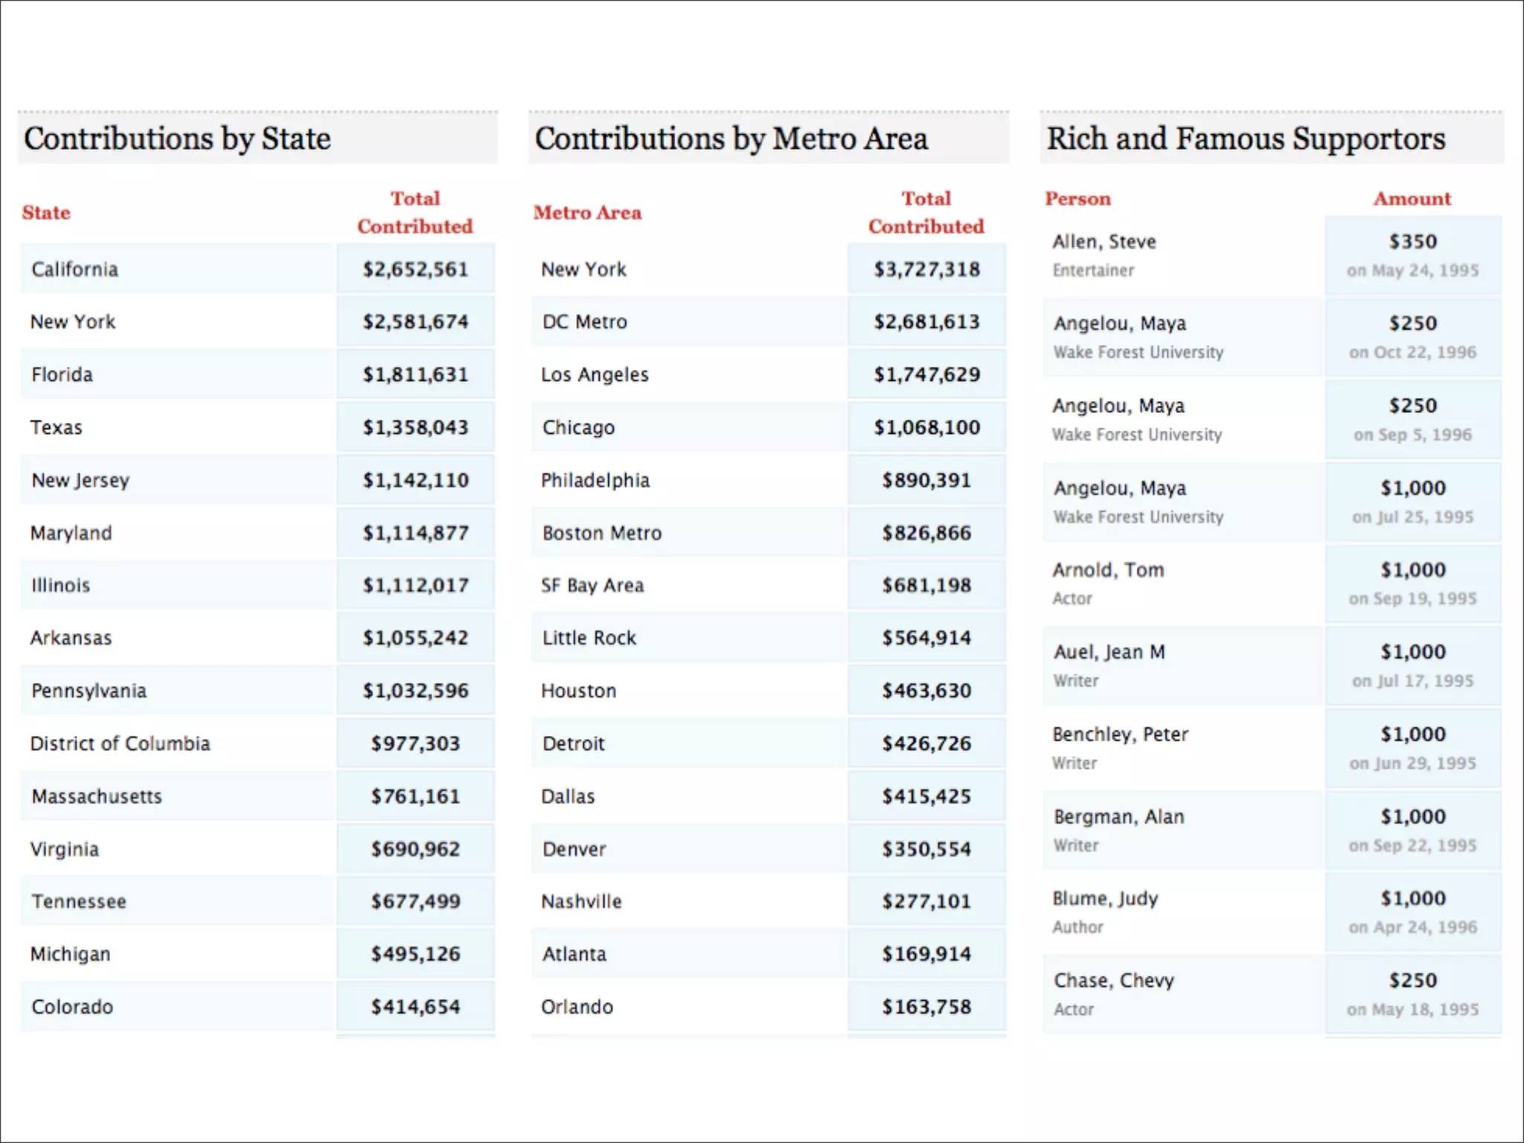Open the Allen, Steve supporter entry
This screenshot has width=1524, height=1143.
pyautogui.click(x=1272, y=255)
